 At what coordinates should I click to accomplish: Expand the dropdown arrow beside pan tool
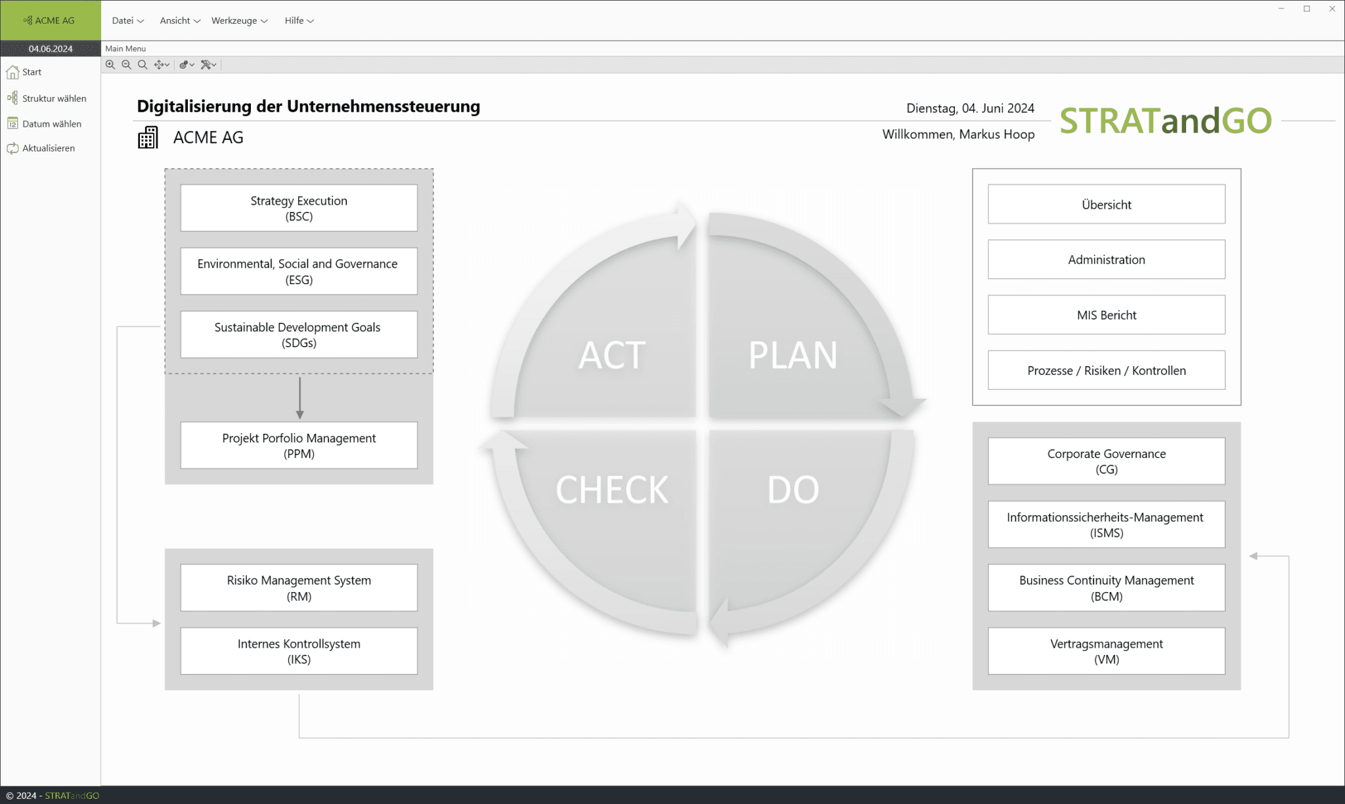167,65
